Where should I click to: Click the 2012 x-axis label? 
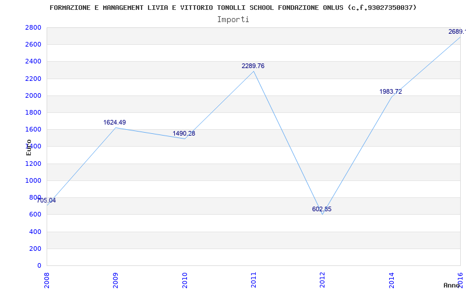(323, 281)
